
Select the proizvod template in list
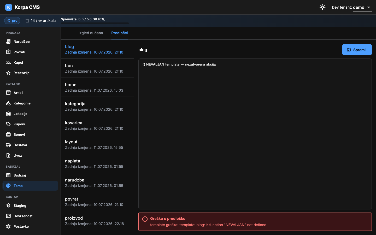(x=97, y=221)
